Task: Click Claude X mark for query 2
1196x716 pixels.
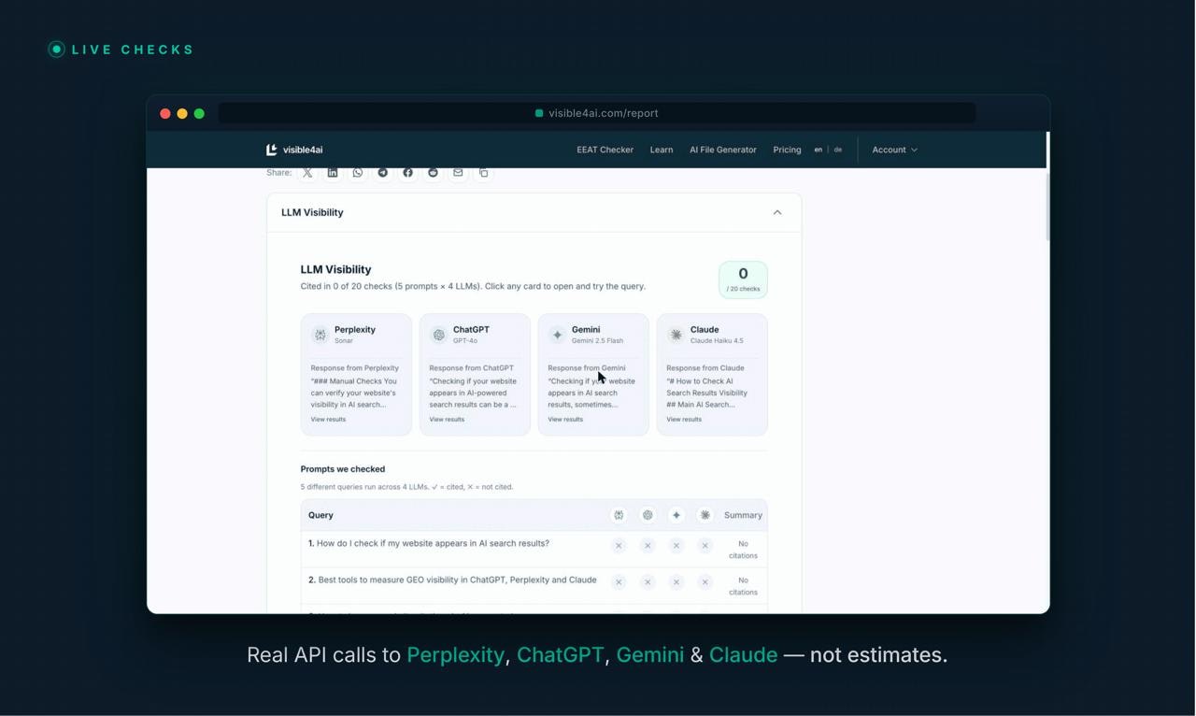Action: point(705,582)
